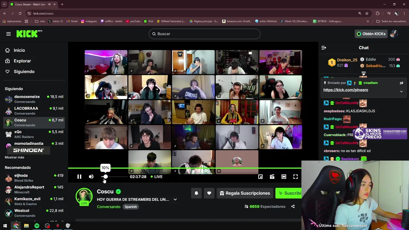Click asapbadass username in chat

(x=334, y=111)
